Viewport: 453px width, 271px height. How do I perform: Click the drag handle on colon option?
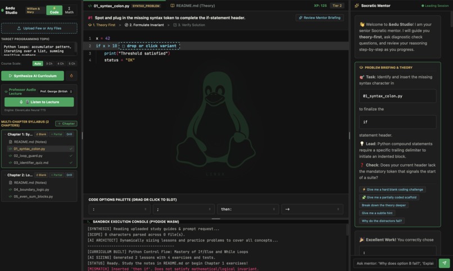point(146,209)
